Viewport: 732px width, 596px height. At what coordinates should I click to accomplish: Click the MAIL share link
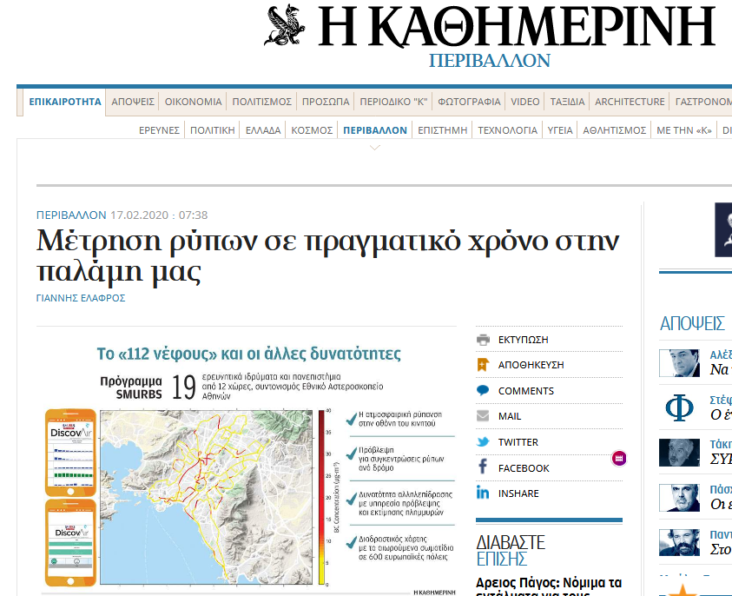(510, 416)
